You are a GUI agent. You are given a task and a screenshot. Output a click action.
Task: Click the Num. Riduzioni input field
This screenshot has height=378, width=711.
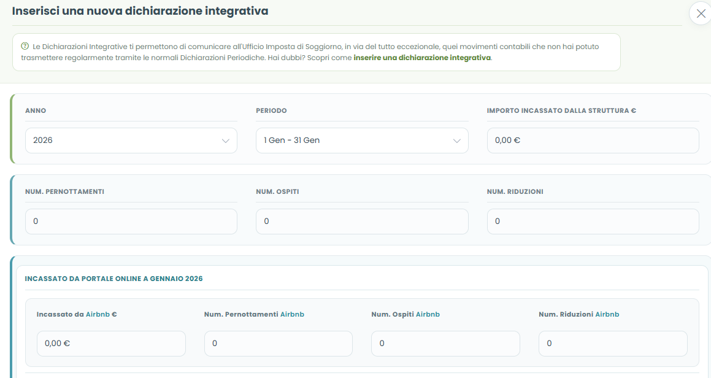coord(593,222)
